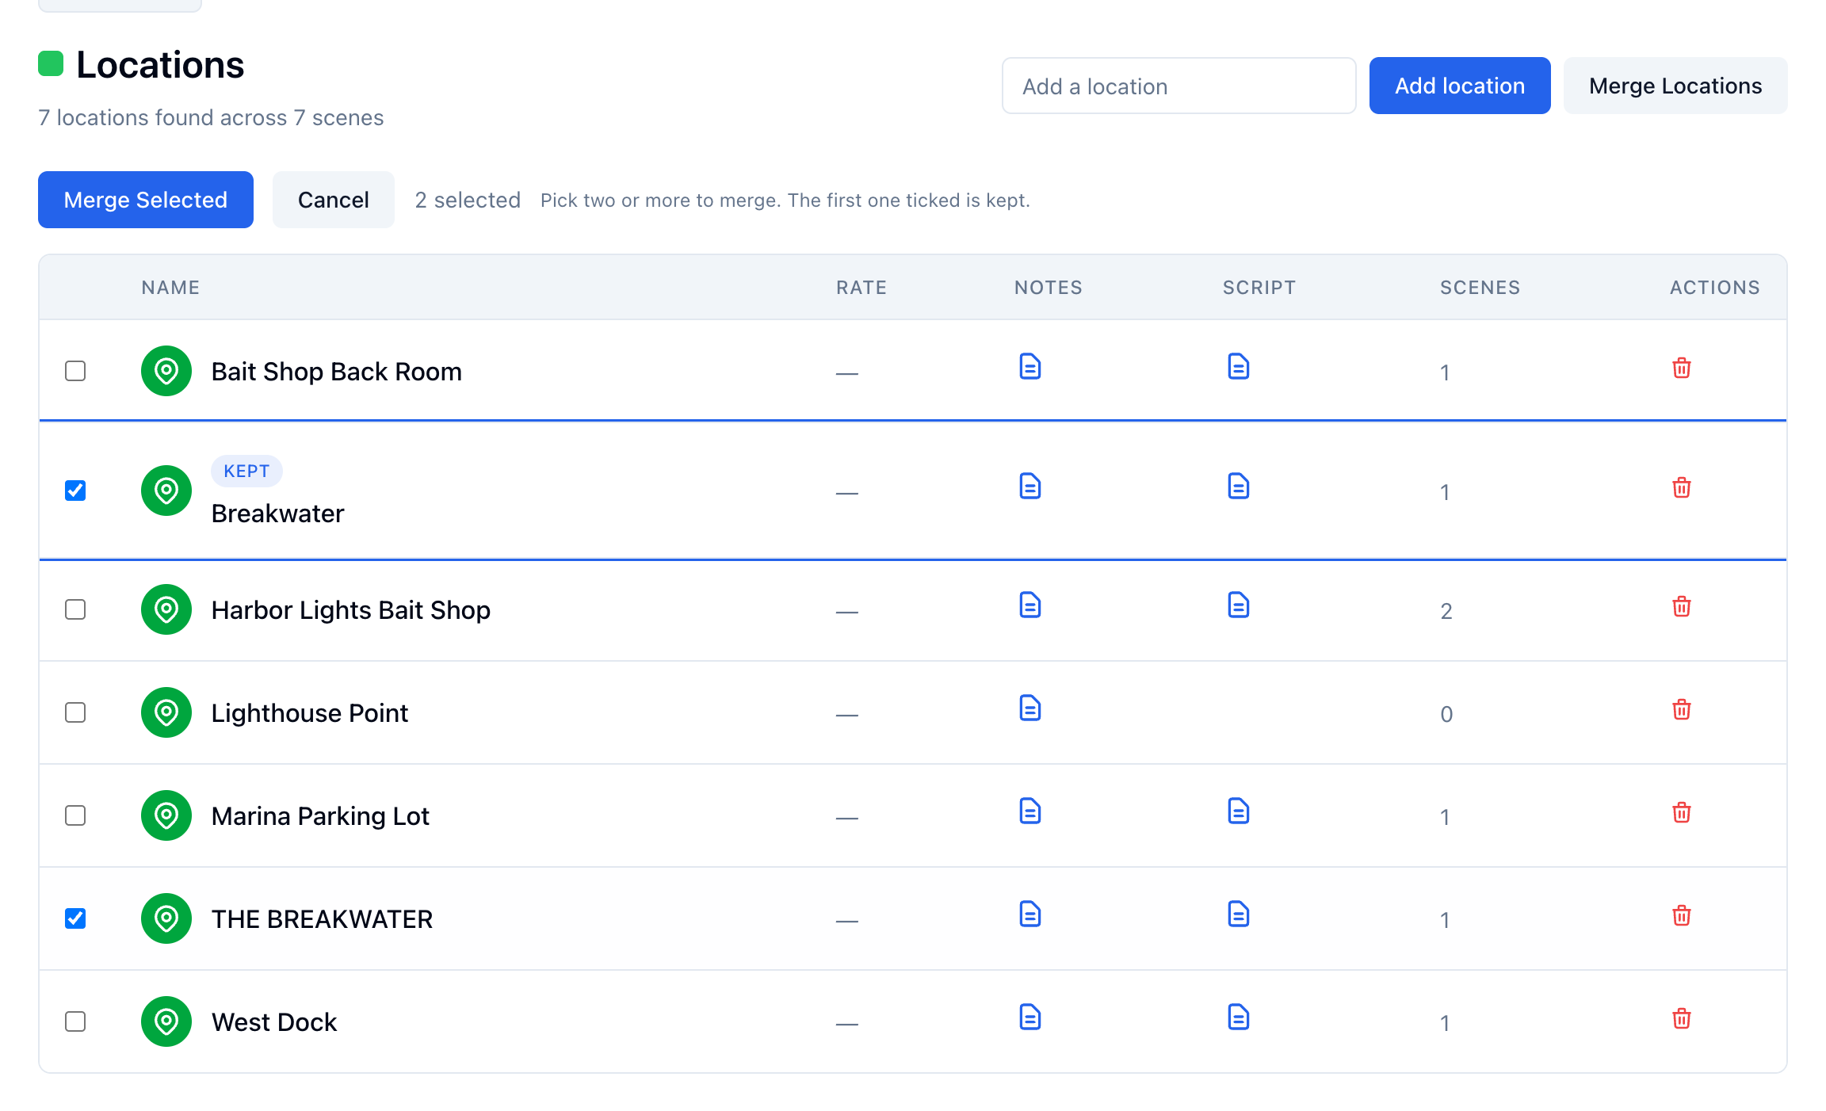
Task: Click the NAME column header
Action: 170,288
